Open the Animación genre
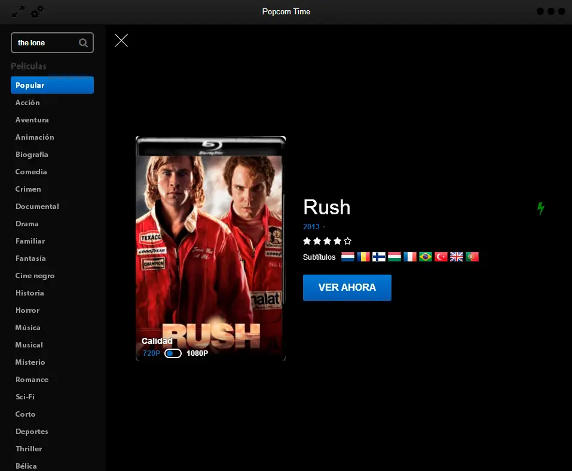Image resolution: width=572 pixels, height=471 pixels. click(35, 137)
